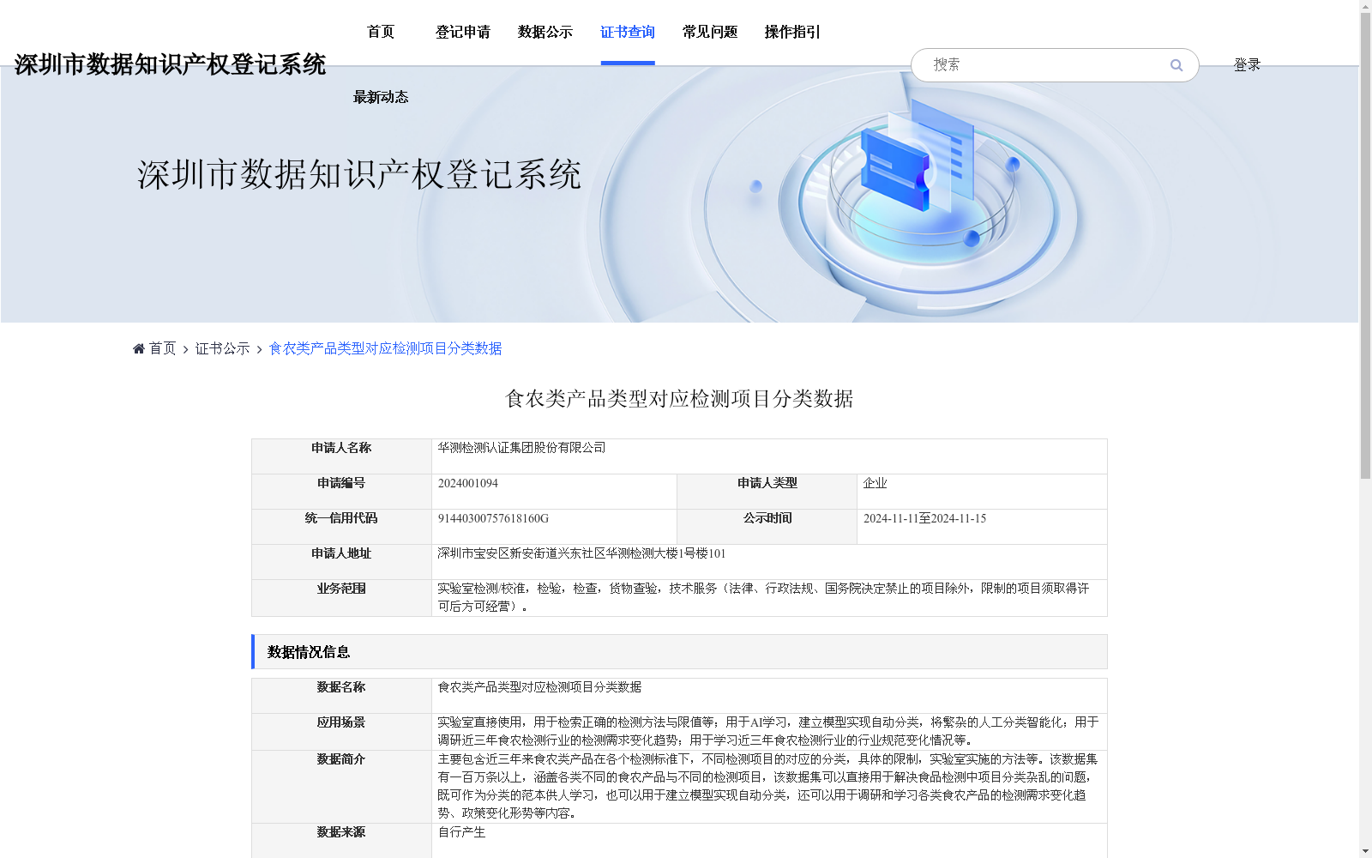This screenshot has height=858, width=1372.
Task: Click the 业务范围 label cell
Action: coord(341,598)
